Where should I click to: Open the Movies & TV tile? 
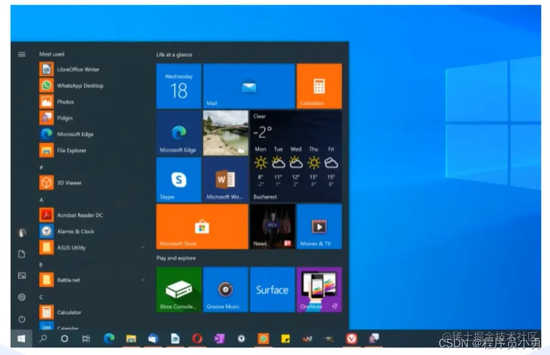click(x=319, y=227)
